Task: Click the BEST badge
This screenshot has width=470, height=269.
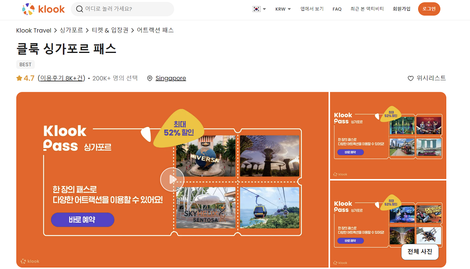Action: [x=26, y=64]
